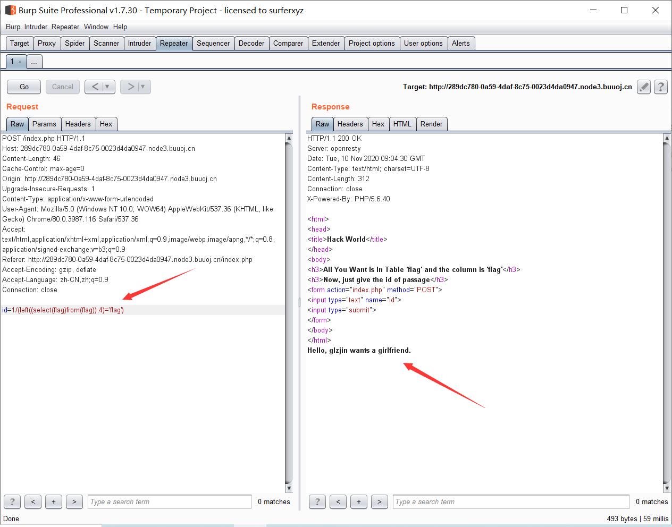Select the response Raw tab
Viewport: 672px width, 527px height.
tap(323, 124)
